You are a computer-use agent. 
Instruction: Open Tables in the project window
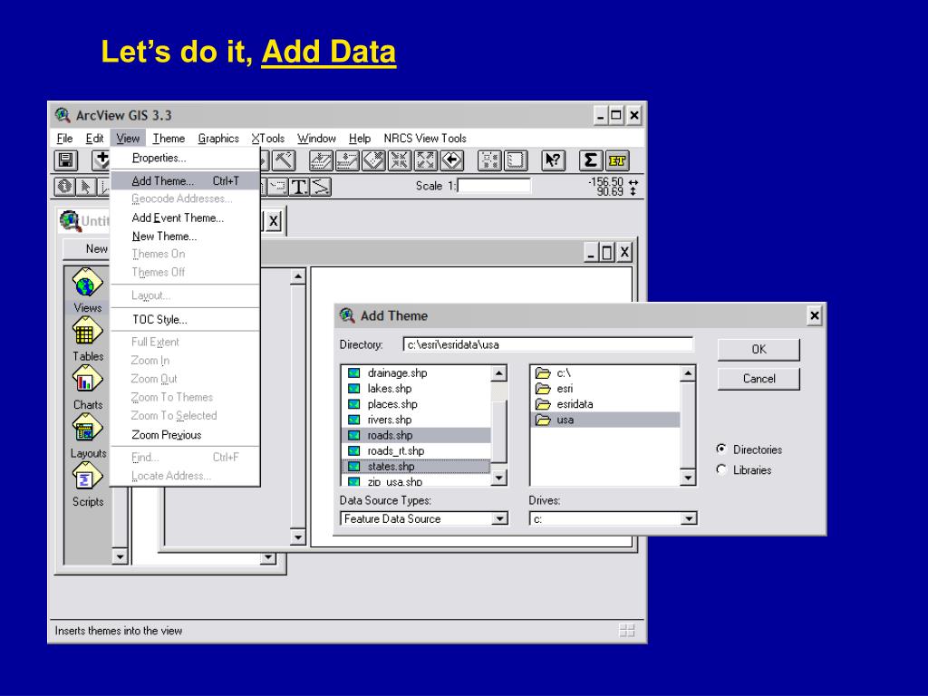(88, 339)
